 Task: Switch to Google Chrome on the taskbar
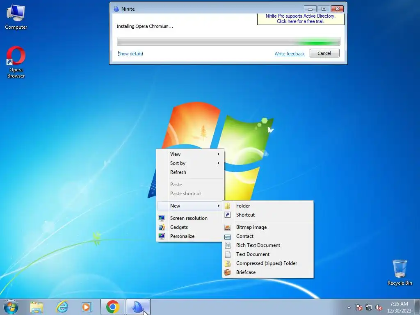(x=113, y=307)
